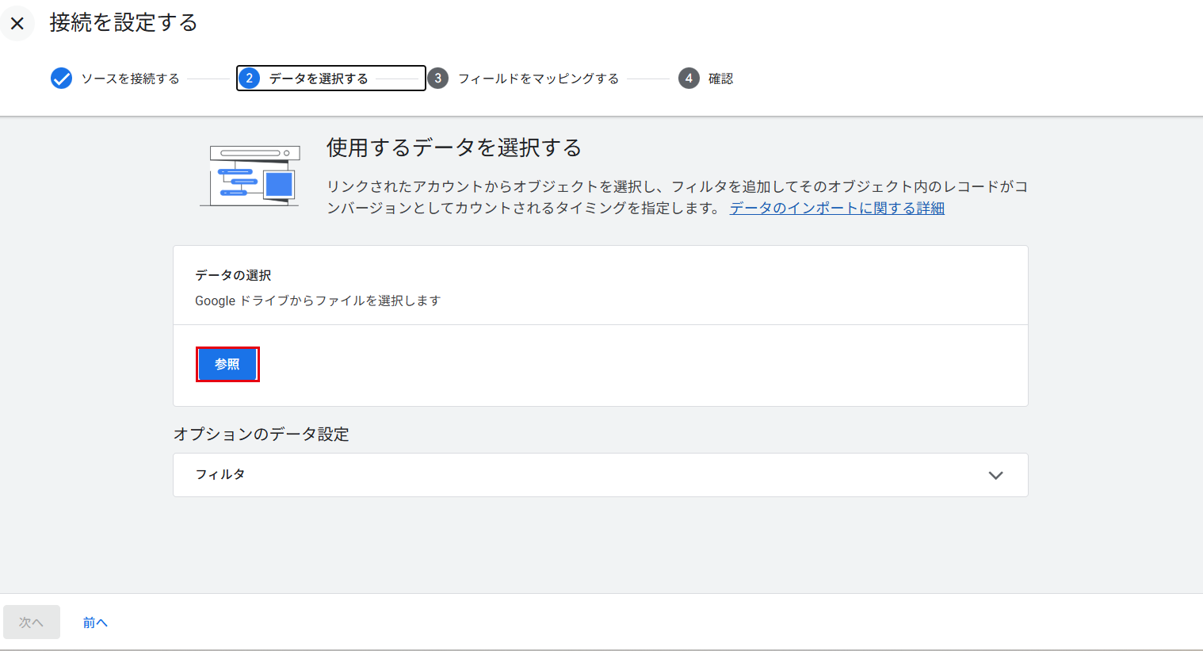Click the step 2 number badge

point(250,79)
